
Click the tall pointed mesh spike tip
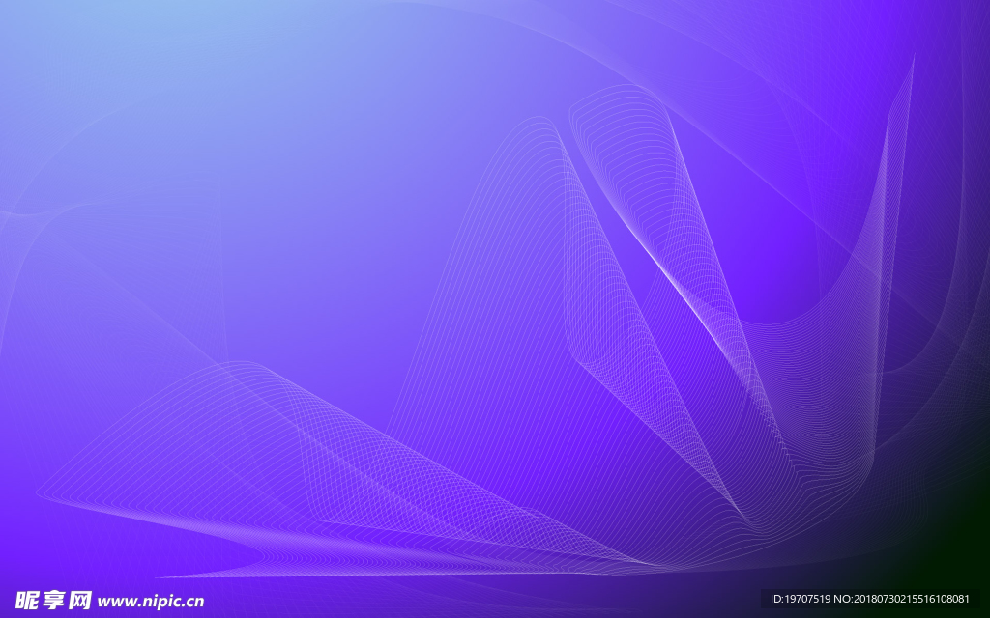pos(913,61)
